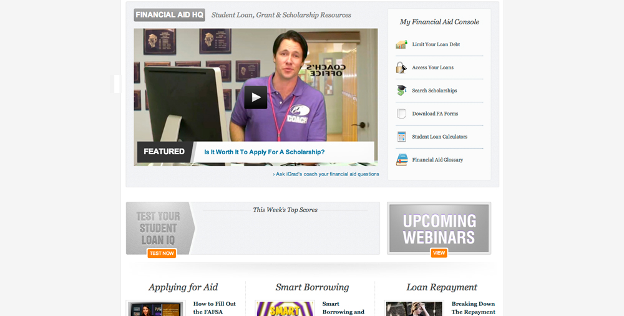Go to Student Loan Calculators link
This screenshot has height=316, width=624.
(439, 137)
